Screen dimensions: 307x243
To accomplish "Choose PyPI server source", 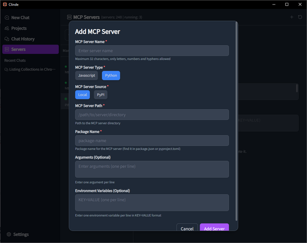I will pos(100,95).
